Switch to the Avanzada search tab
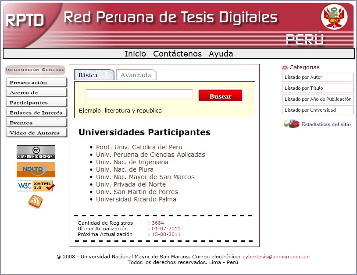The image size is (357, 275). pyautogui.click(x=136, y=74)
